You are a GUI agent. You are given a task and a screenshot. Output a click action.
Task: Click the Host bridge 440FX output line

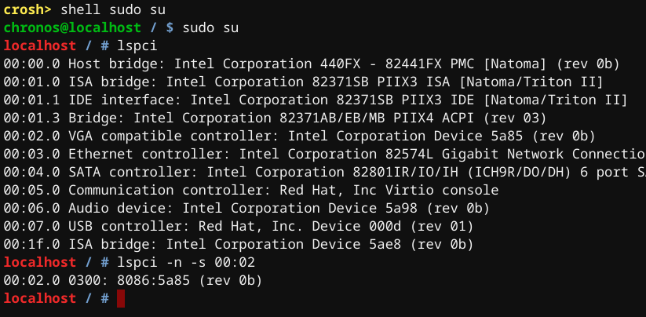pos(312,64)
